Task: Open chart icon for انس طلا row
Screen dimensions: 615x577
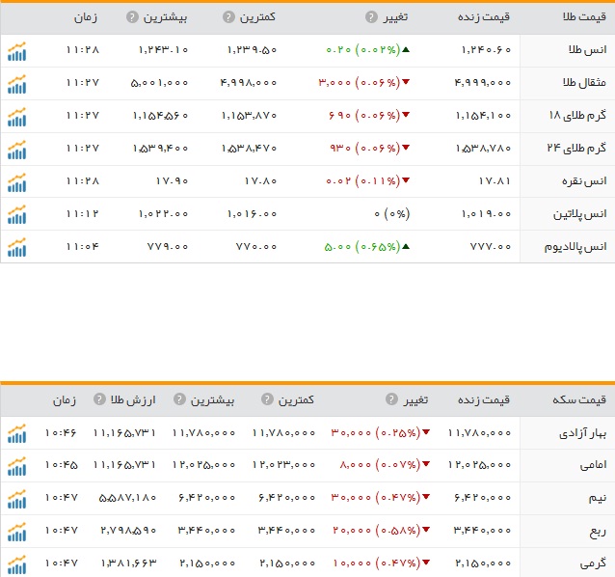Action: point(16,51)
